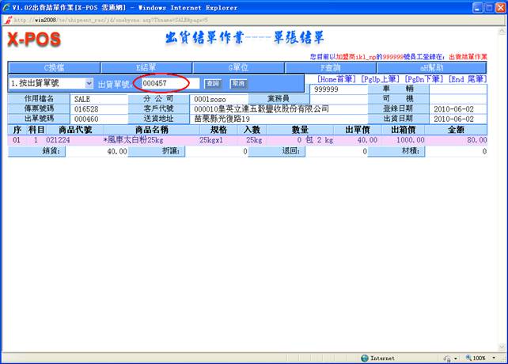Click the Internet zone globe icon
Image resolution: width=508 pixels, height=364 pixels.
pyautogui.click(x=365, y=358)
